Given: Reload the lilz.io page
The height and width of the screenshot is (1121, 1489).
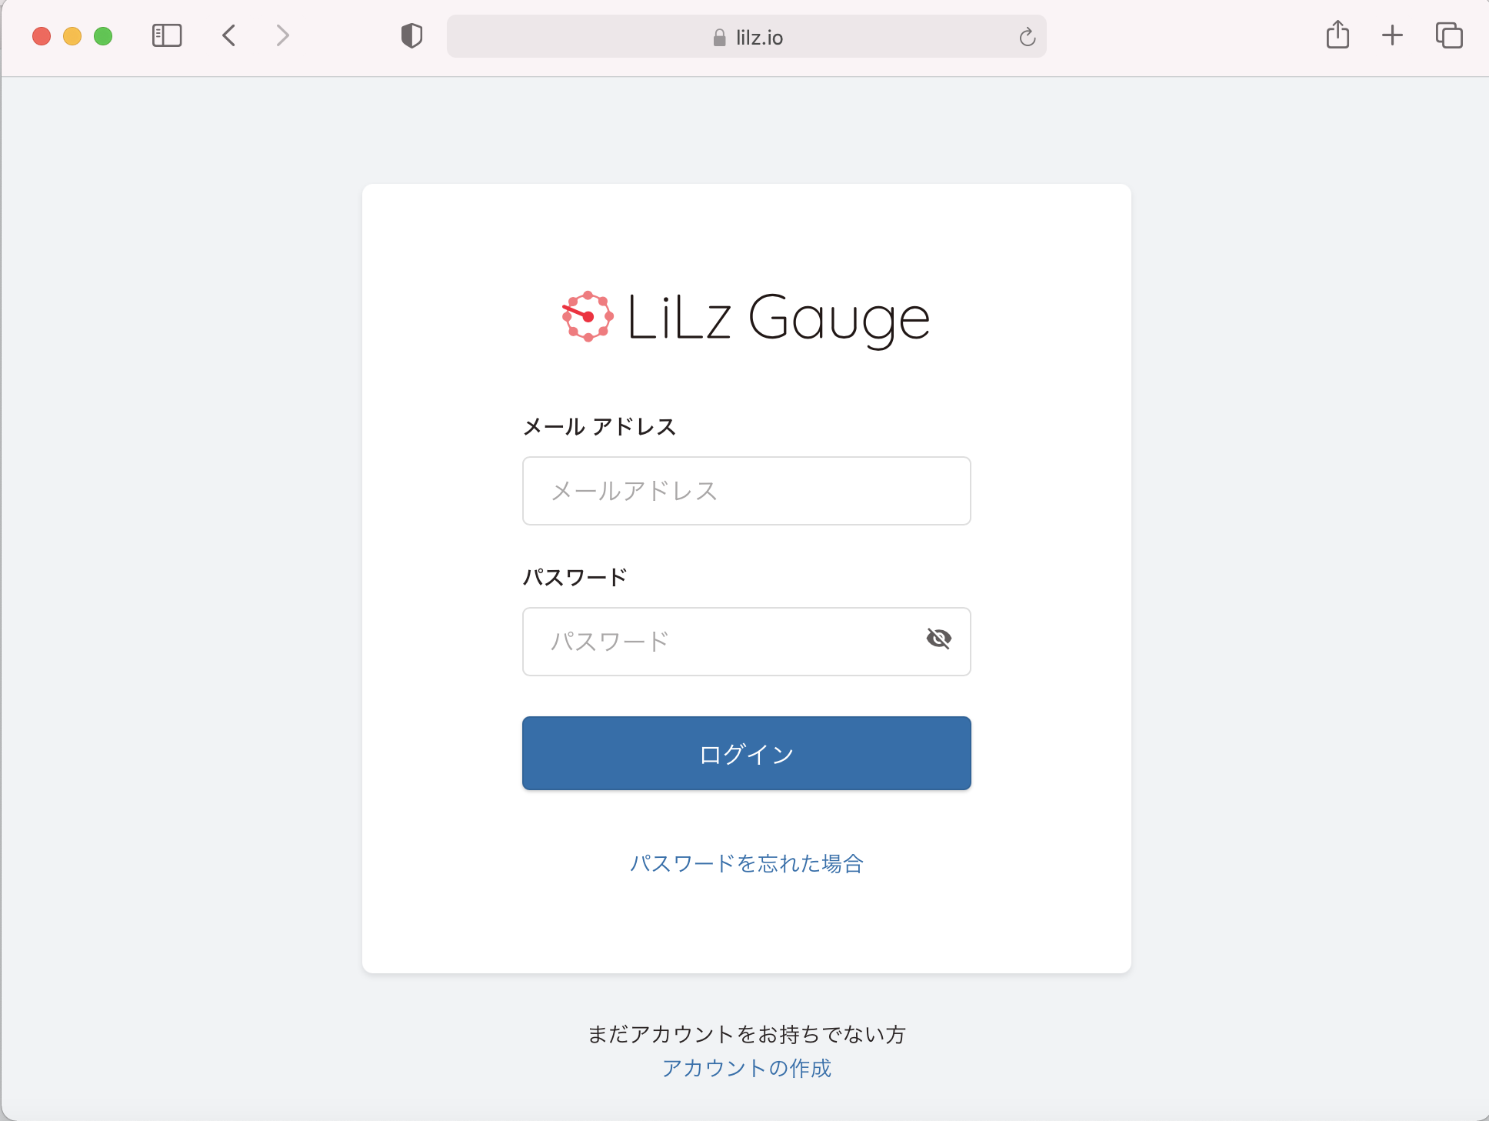Looking at the screenshot, I should pos(1027,36).
